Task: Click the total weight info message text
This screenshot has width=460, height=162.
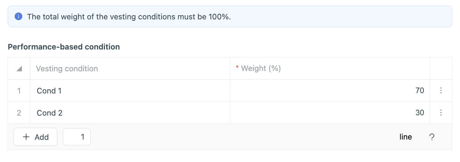Action: [x=129, y=17]
